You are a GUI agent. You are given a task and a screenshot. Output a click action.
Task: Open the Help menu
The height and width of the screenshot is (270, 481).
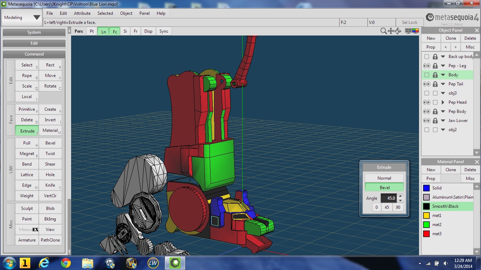pos(161,13)
